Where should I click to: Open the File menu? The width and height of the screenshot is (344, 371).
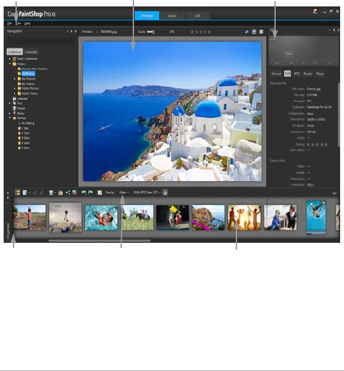point(10,23)
